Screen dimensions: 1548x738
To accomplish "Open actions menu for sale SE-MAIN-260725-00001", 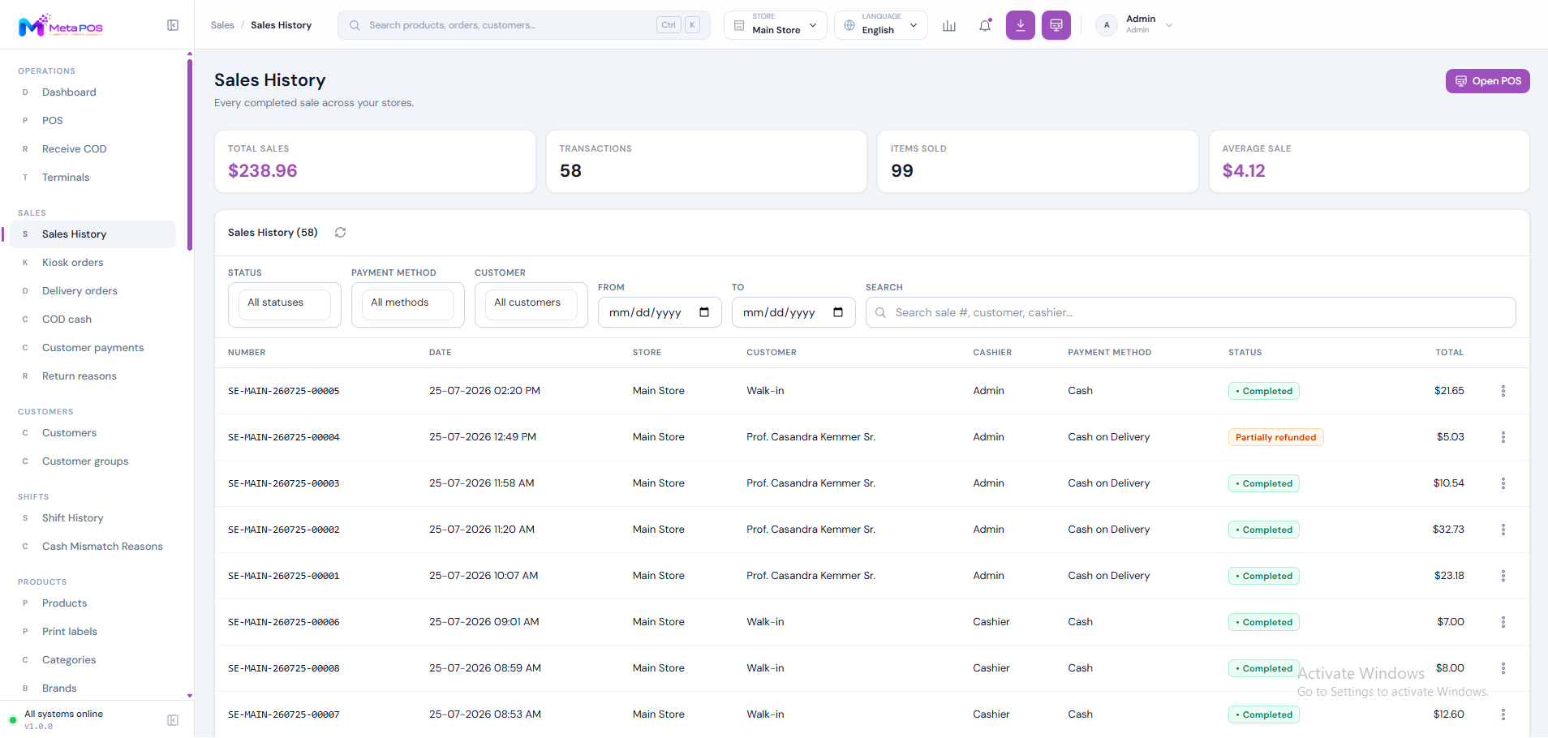I will pyautogui.click(x=1503, y=576).
